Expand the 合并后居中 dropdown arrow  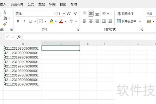140,21
